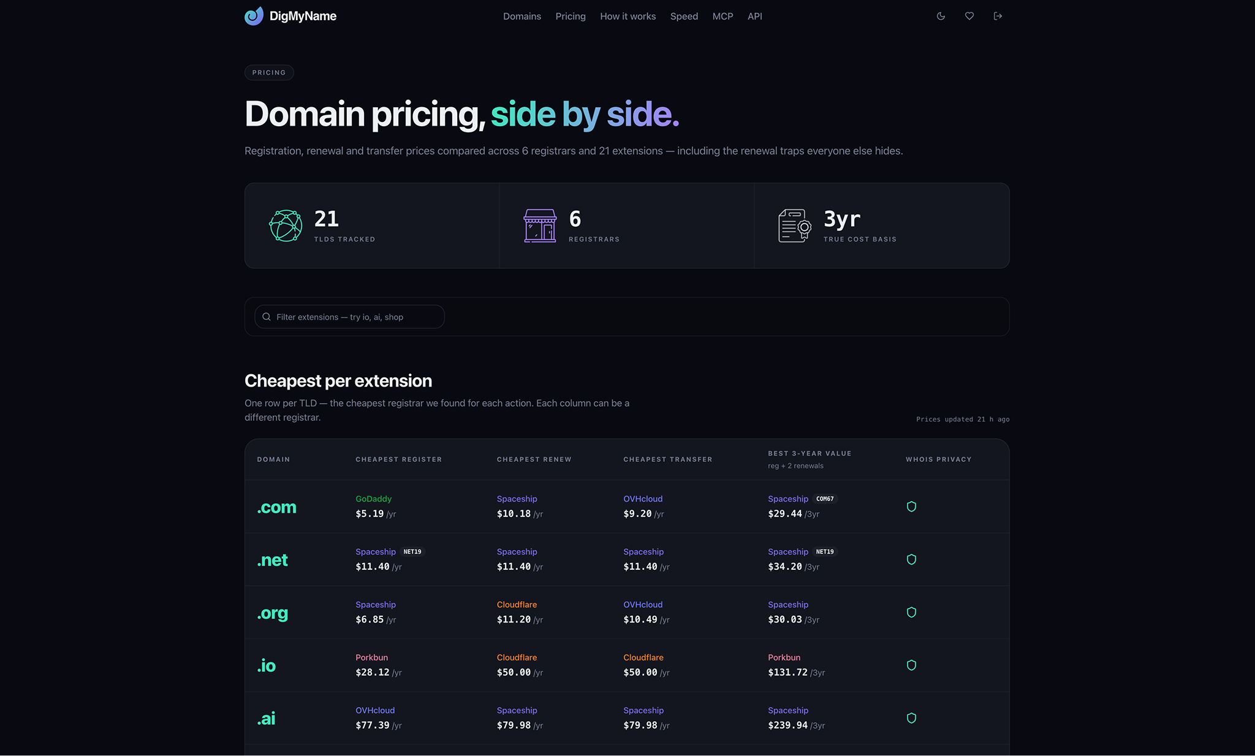Click Spaceship cheapest renew for .com

(x=517, y=499)
